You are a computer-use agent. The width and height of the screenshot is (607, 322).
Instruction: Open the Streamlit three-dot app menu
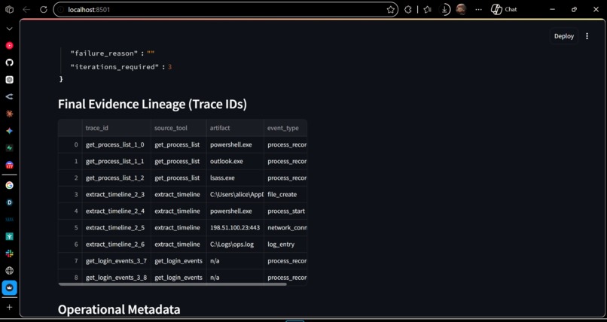point(587,36)
